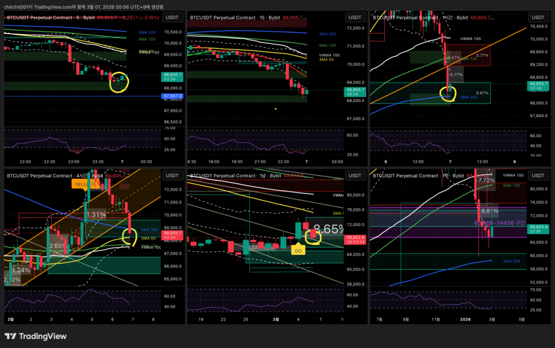The width and height of the screenshot is (555, 348).
Task: Click the TradingView logo
Action: (x=36, y=336)
